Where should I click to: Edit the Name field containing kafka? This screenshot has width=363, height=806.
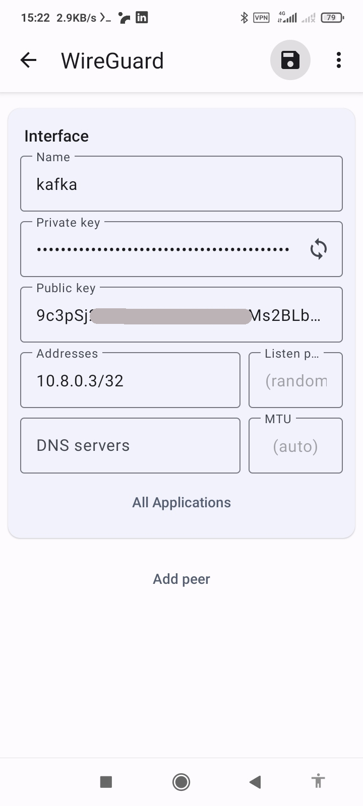point(181,184)
